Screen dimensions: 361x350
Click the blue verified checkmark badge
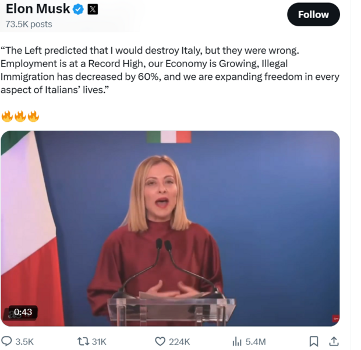click(x=79, y=9)
